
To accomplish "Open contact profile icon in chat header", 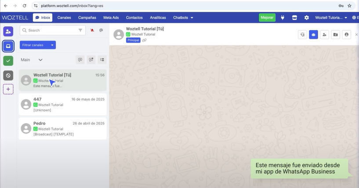I will coord(346,35).
